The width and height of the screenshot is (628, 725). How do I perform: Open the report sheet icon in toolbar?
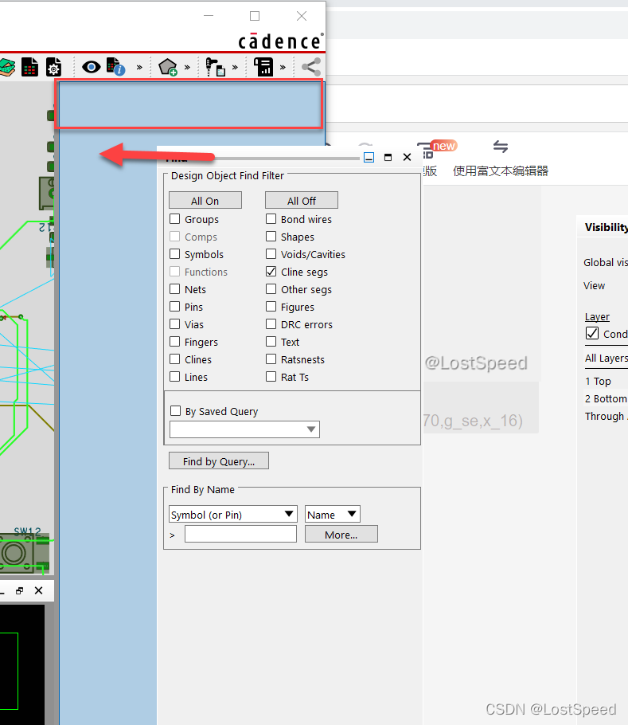pos(263,67)
